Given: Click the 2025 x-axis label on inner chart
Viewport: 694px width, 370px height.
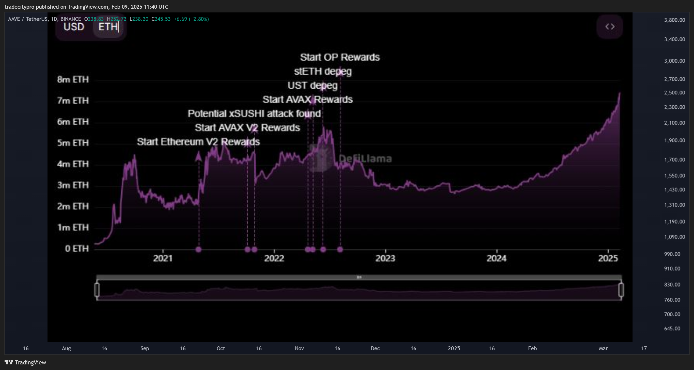Looking at the screenshot, I should (608, 258).
